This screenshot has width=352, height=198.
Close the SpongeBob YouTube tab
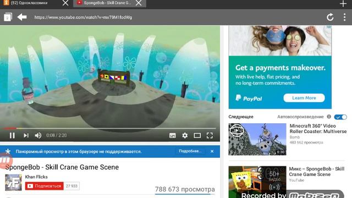(139, 3)
